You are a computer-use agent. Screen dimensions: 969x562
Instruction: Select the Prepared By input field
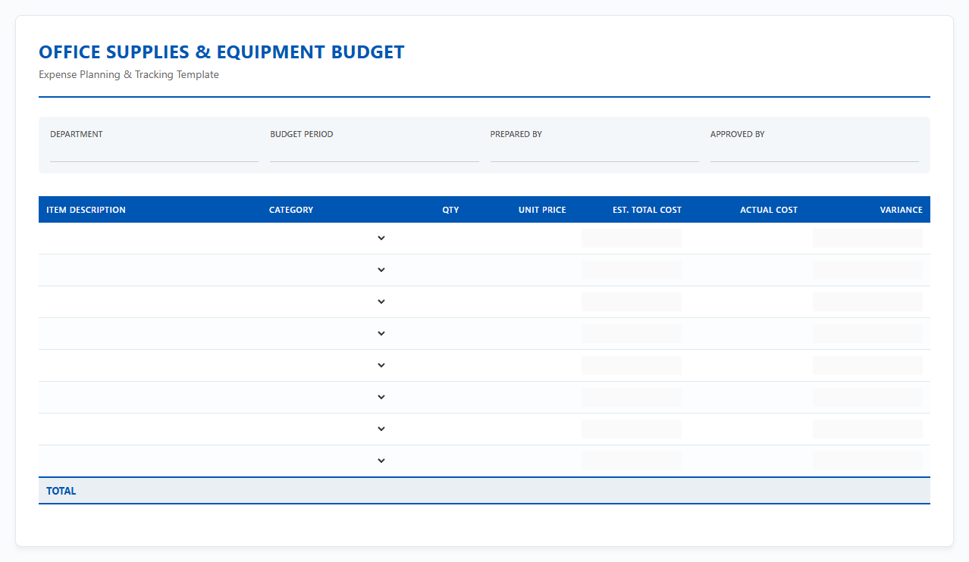tap(594, 152)
